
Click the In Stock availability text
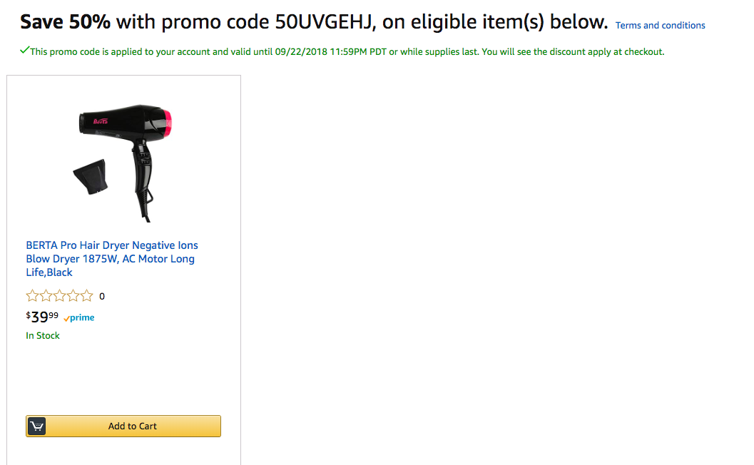point(43,336)
